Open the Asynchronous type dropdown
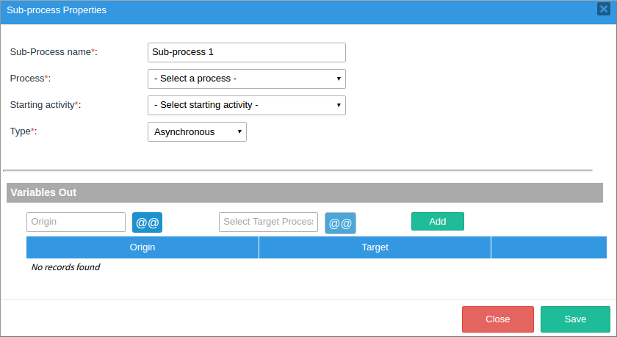The image size is (617, 337). coord(197,131)
